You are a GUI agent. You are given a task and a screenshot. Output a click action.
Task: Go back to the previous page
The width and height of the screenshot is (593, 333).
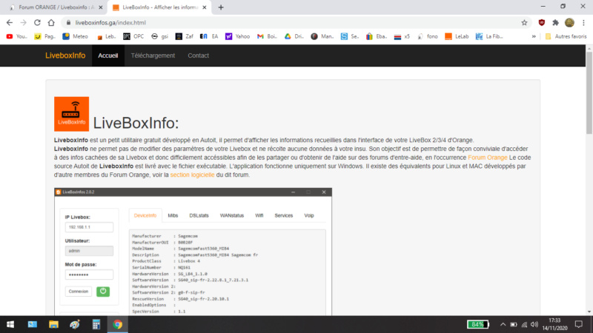10,23
